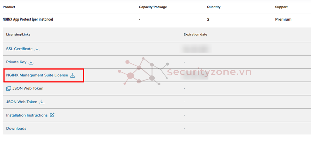Click the Capacity/Package column header
This screenshot has width=311, height=142.
coord(153,7)
